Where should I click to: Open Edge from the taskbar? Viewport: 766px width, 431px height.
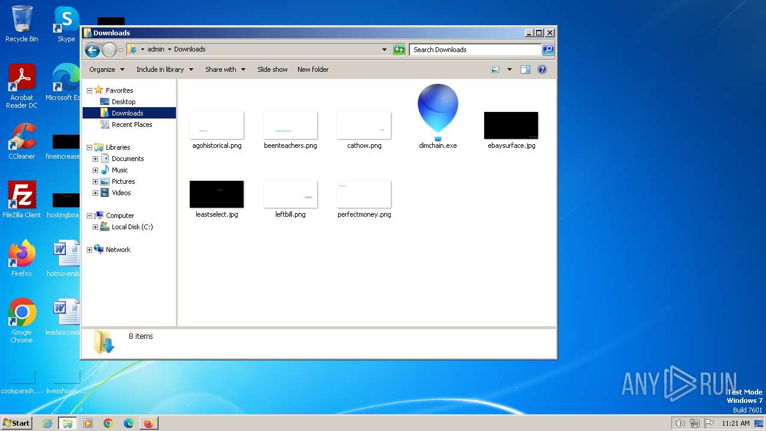[128, 423]
